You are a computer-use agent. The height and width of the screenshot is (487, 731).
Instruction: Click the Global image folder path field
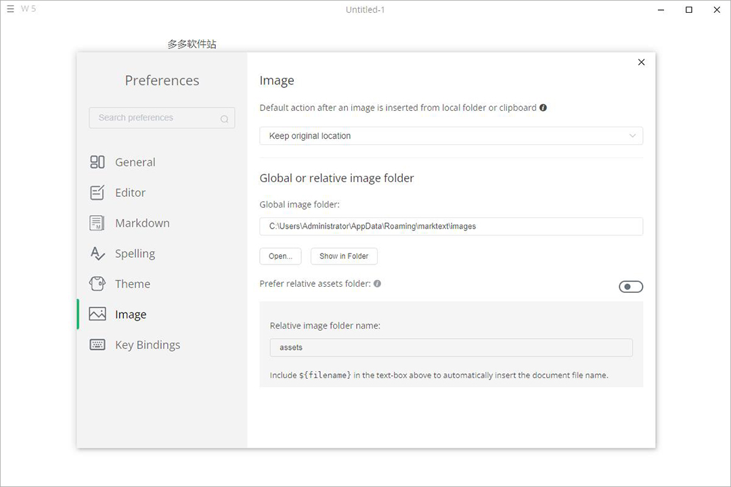coord(451,227)
